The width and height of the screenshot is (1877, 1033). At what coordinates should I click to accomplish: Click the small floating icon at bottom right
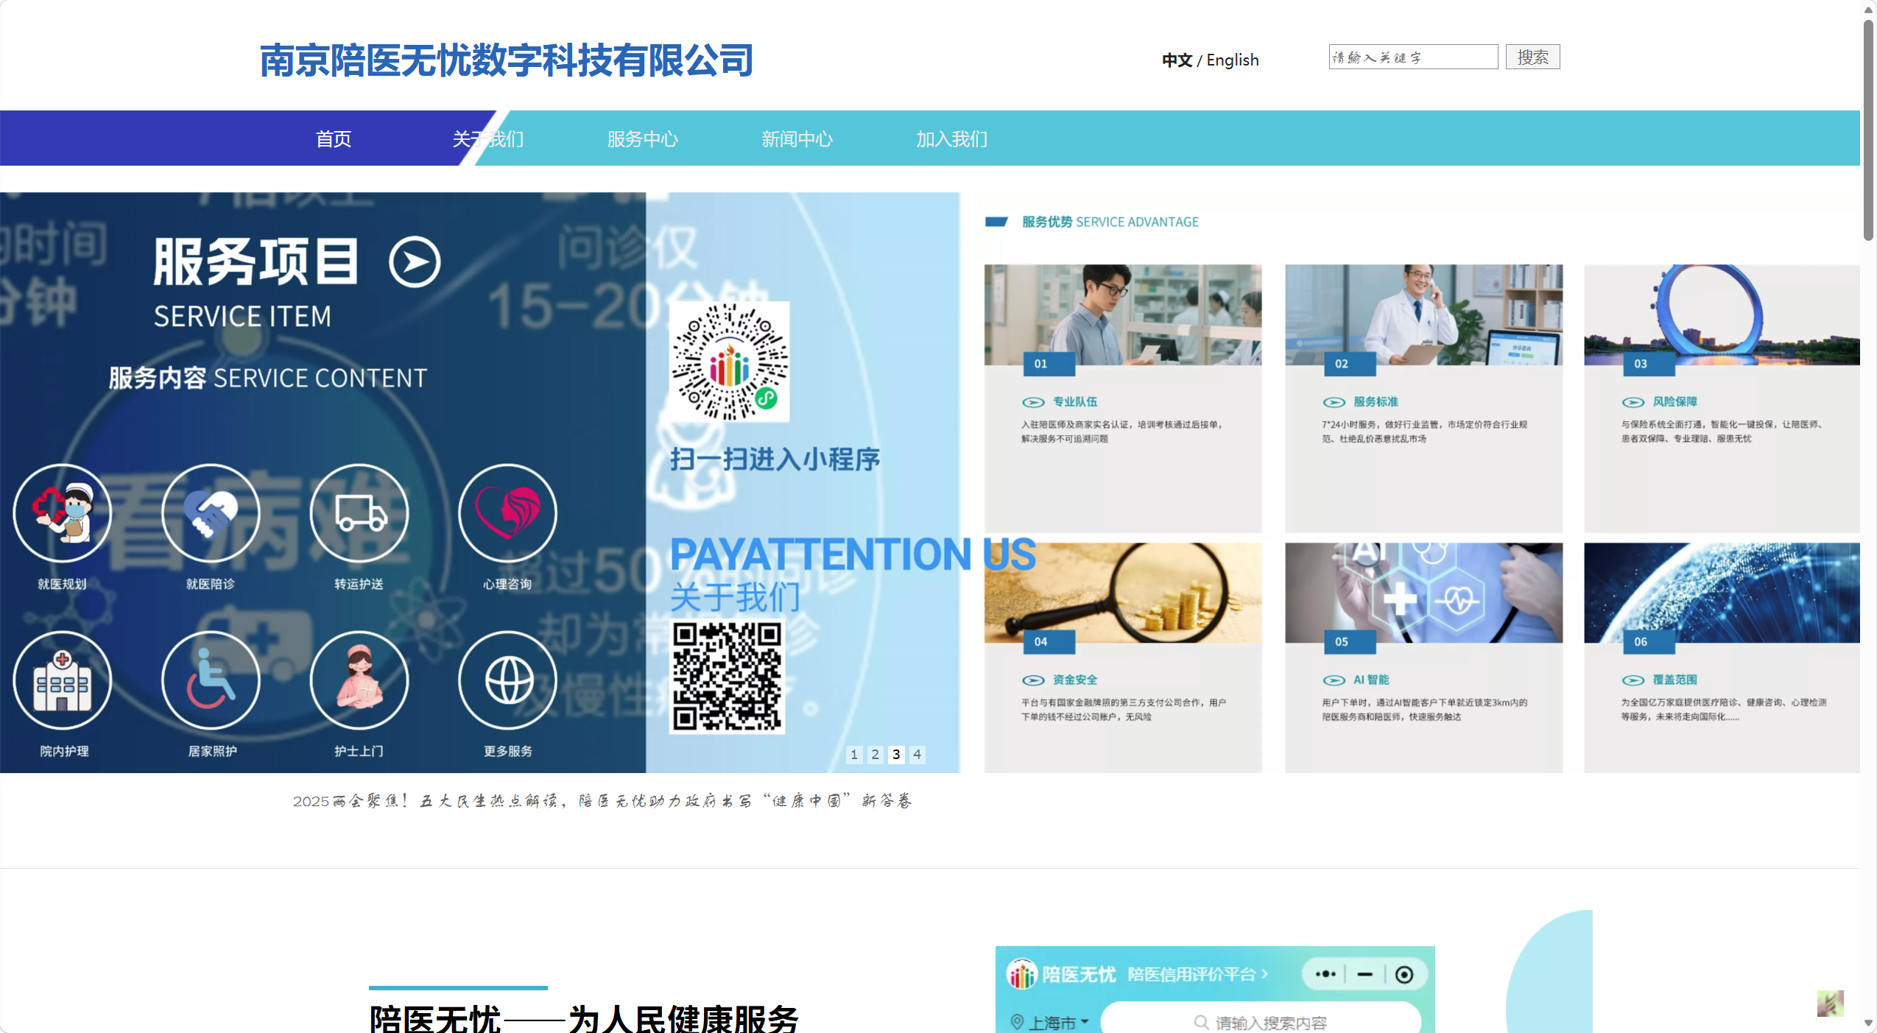tap(1830, 1003)
